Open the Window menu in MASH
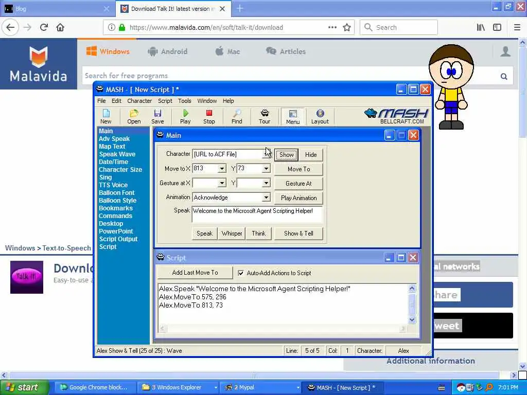Image resolution: width=527 pixels, height=395 pixels. pyautogui.click(x=207, y=101)
